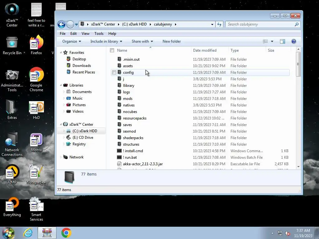Open Internet Explorer from taskbar
The width and height of the screenshot is (319, 239).
28,233
